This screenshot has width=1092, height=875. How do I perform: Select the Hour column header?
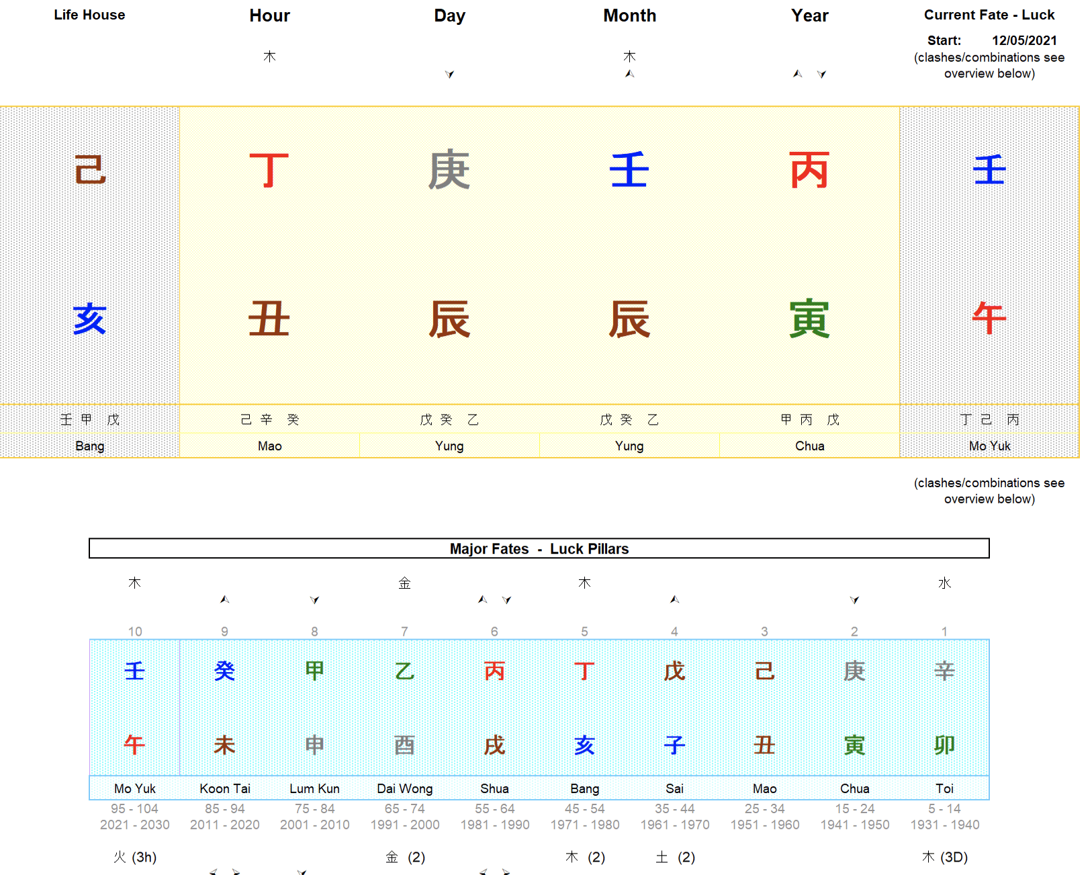pos(269,15)
